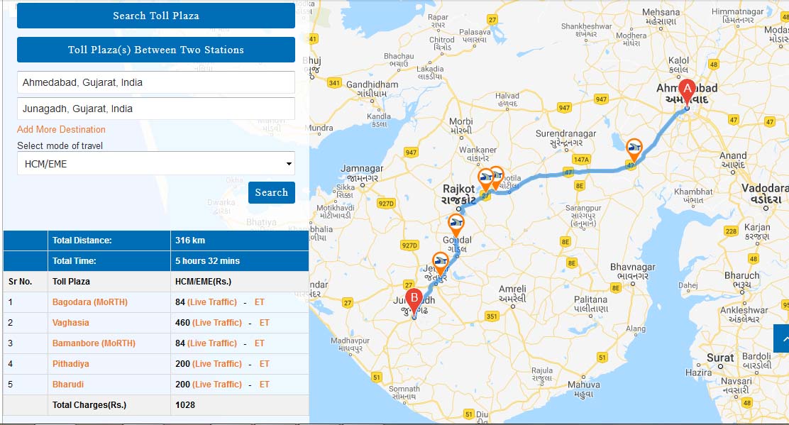The height and width of the screenshot is (425, 789).
Task: Click the Junagadh destination input field
Action: [155, 109]
